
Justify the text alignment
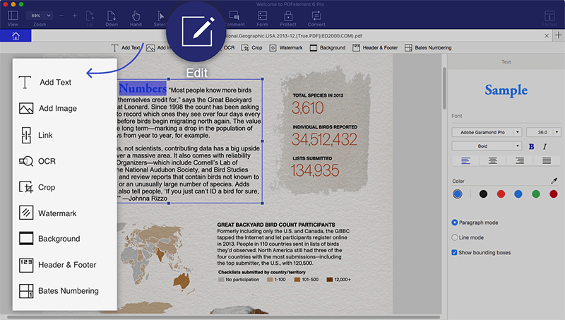coord(547,161)
